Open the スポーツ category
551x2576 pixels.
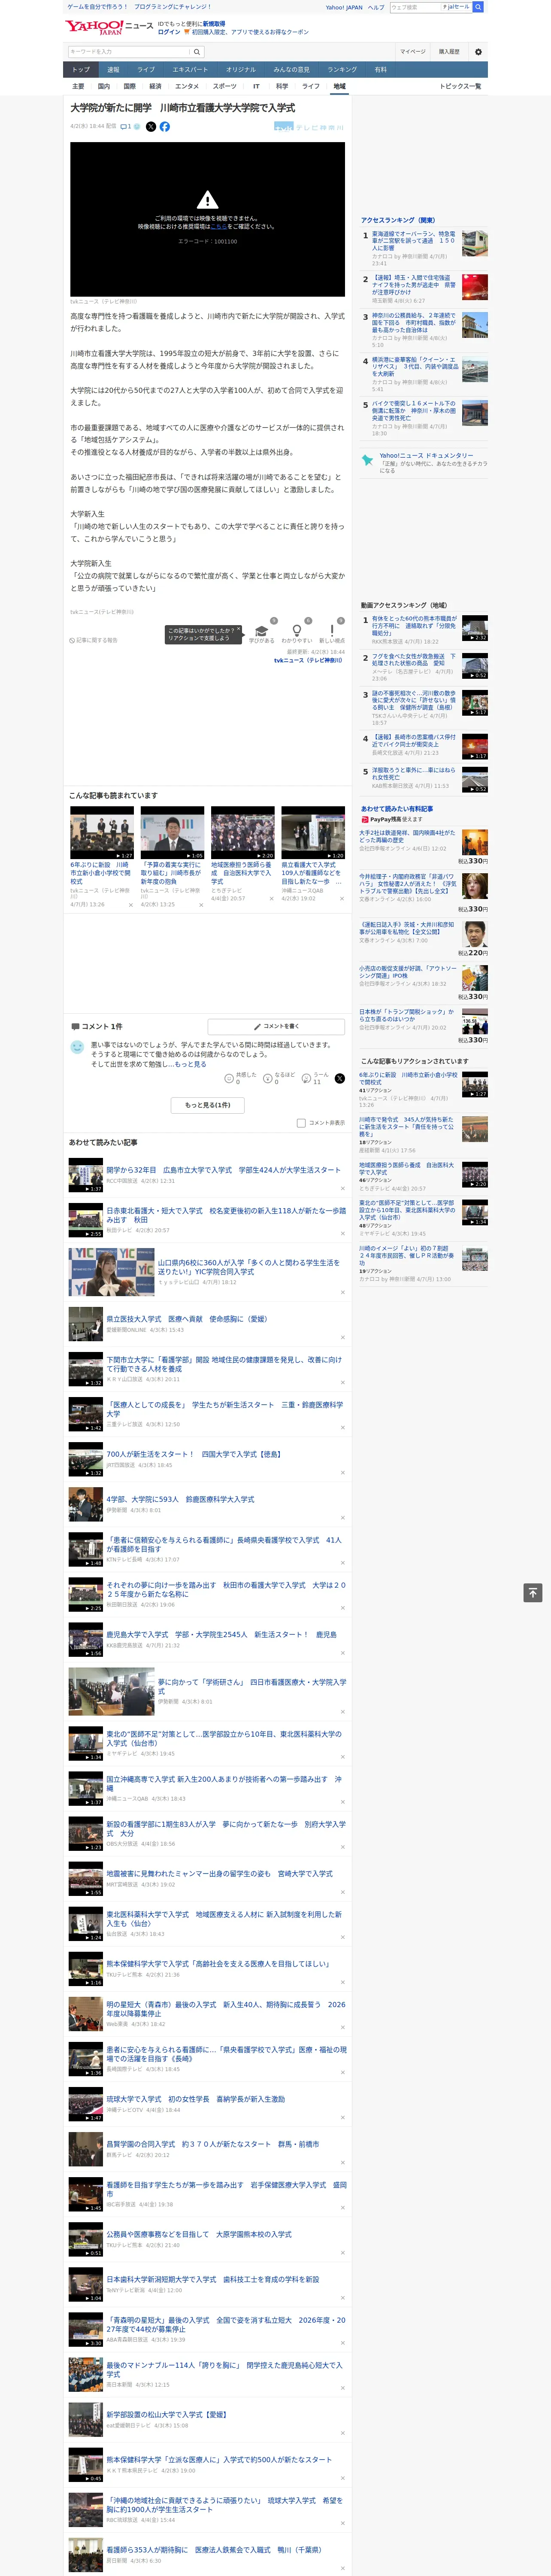(225, 86)
